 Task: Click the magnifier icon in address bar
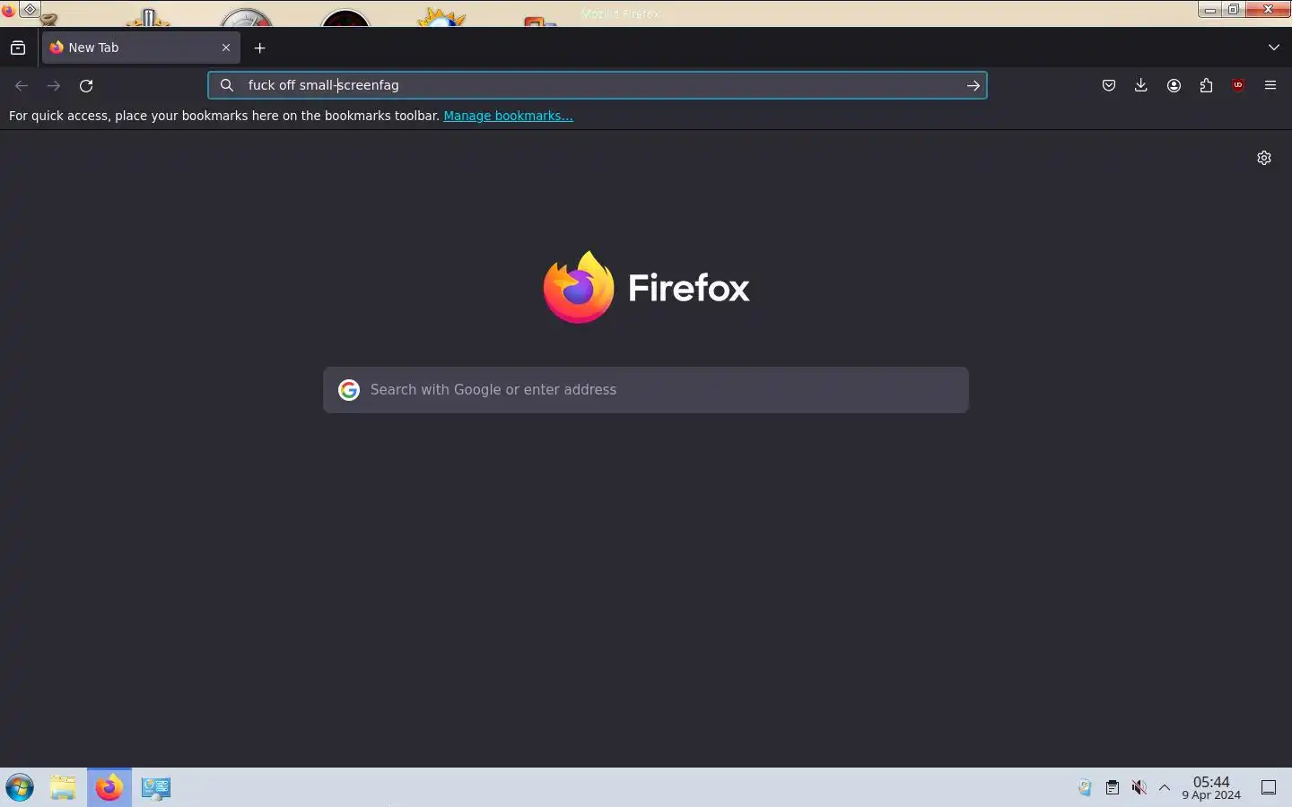(x=227, y=85)
